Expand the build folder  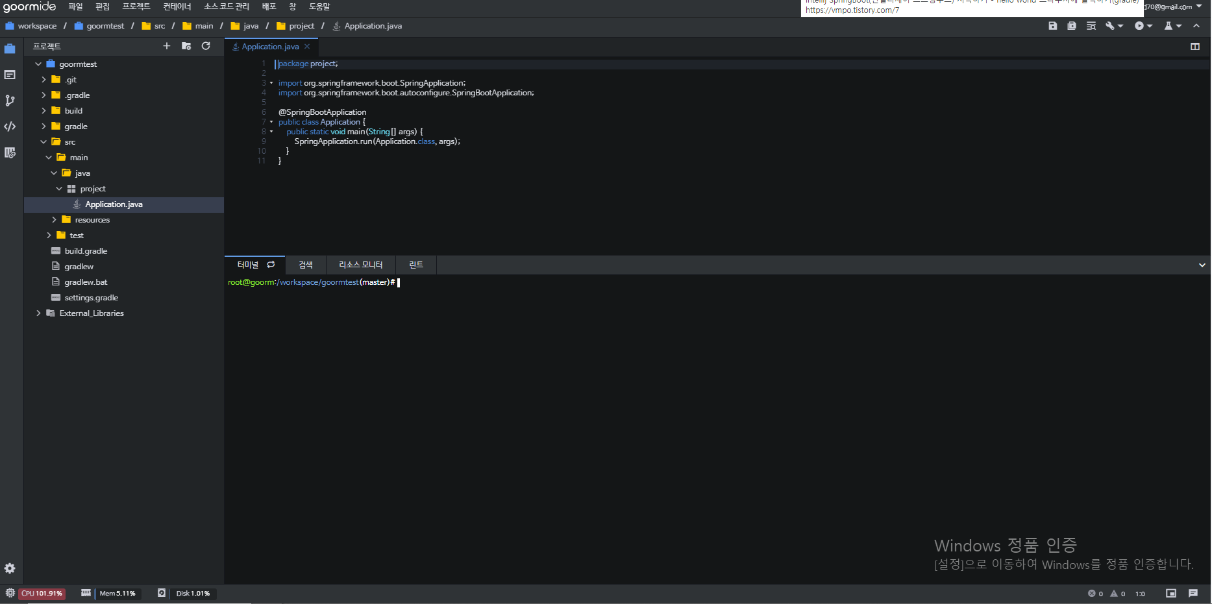[43, 111]
